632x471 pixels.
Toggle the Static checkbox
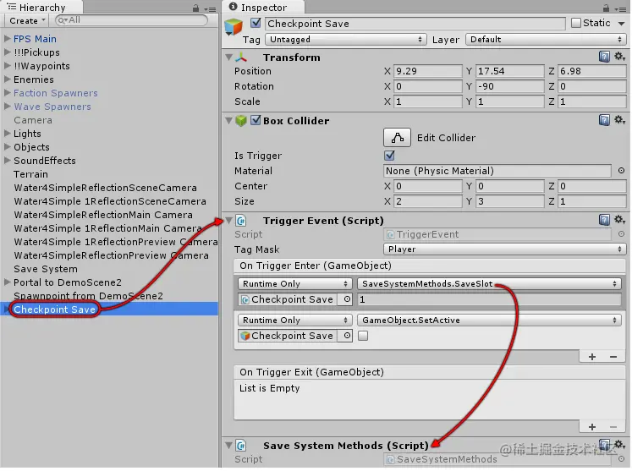[x=576, y=23]
